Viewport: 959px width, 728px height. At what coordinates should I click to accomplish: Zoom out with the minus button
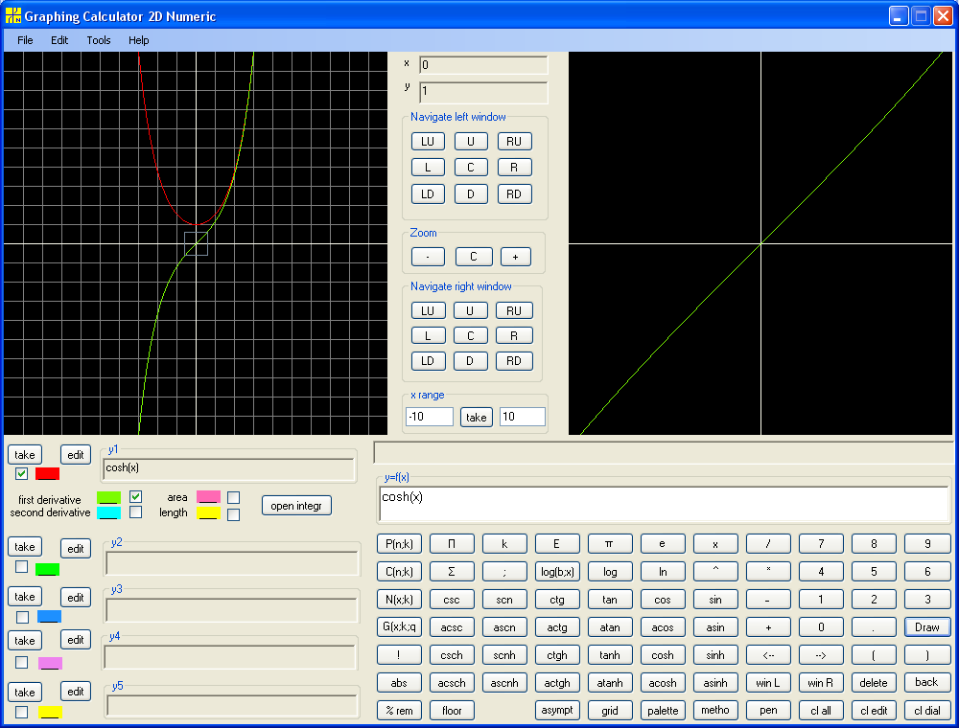tap(428, 257)
